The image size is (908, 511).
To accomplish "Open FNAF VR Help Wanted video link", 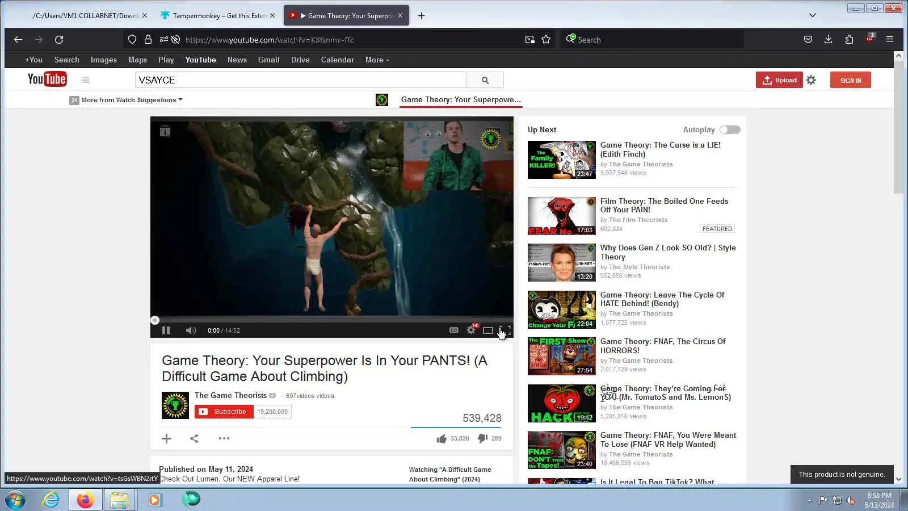I will click(668, 440).
